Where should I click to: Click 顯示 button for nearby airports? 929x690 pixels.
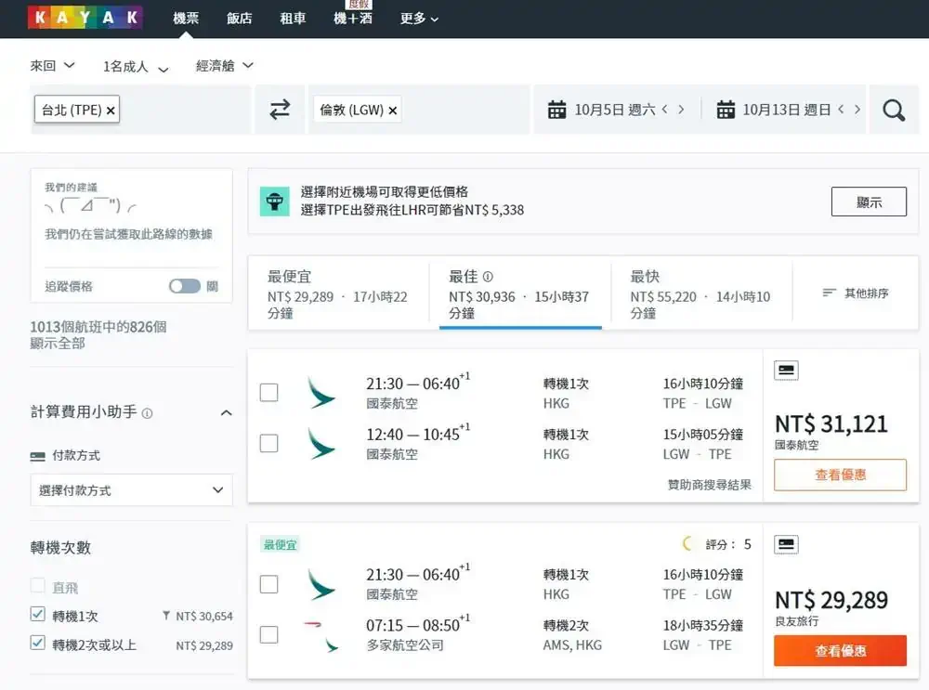pos(869,202)
